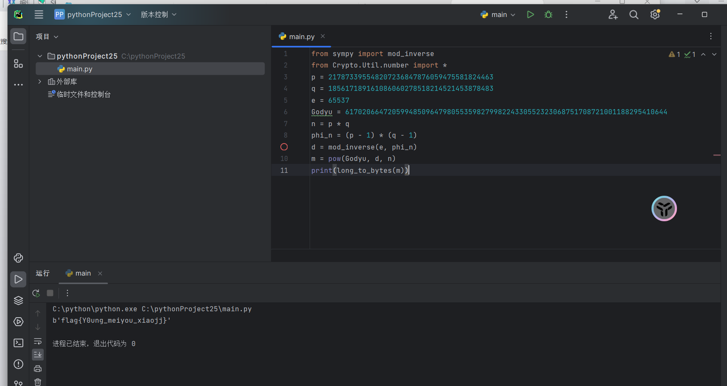The width and height of the screenshot is (727, 386).
Task: Close the main run tab
Action: point(100,273)
